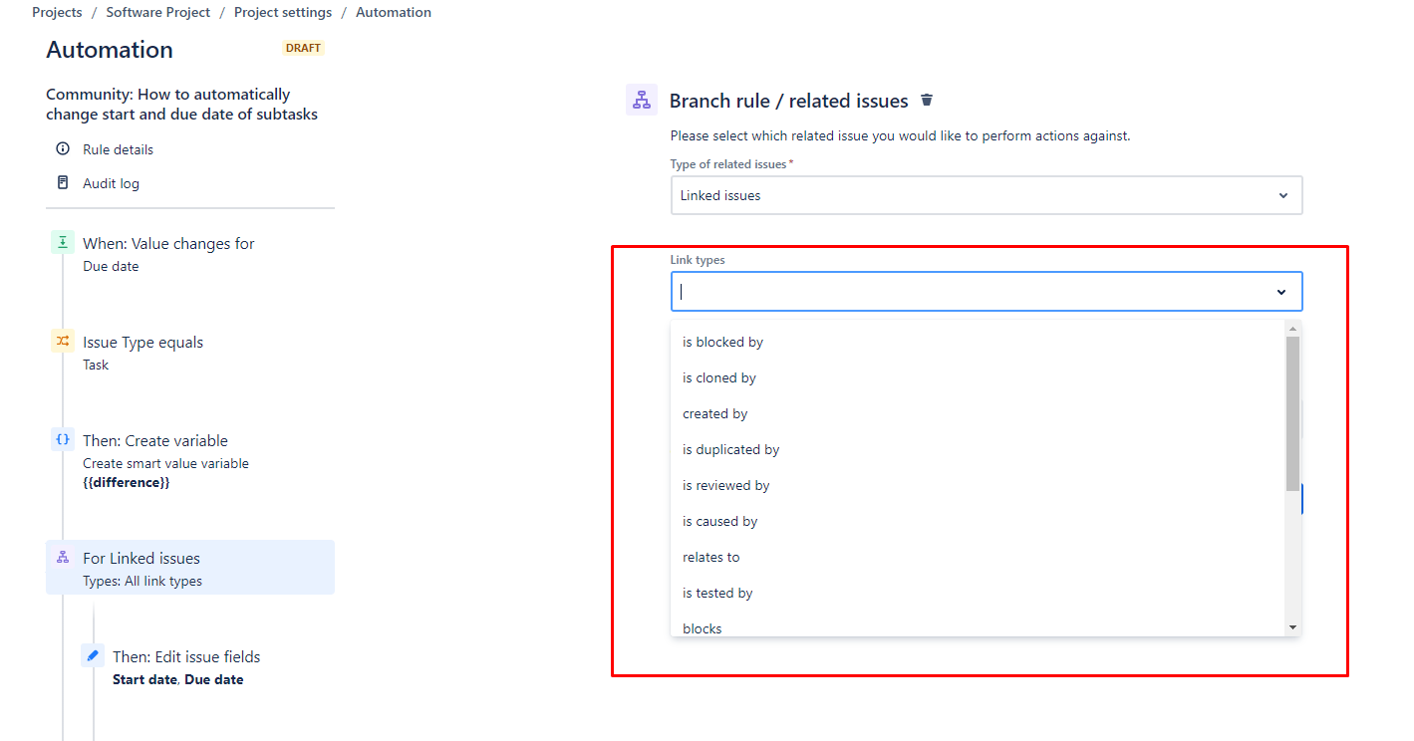Choose the "relates to" option

click(x=710, y=557)
